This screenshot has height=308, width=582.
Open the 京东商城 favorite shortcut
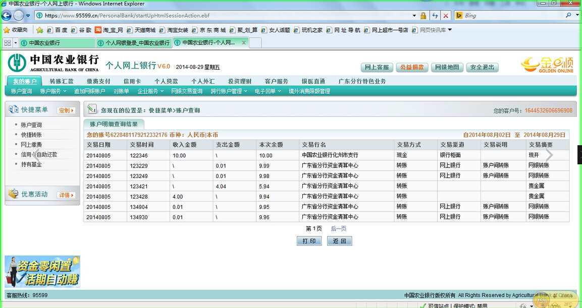pyautogui.click(x=208, y=30)
